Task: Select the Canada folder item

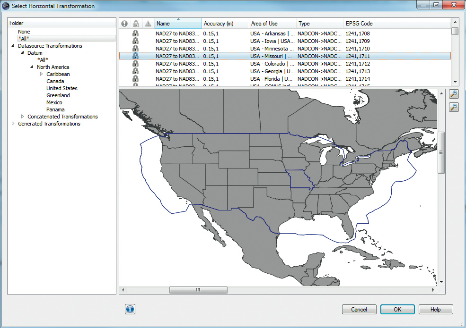Action: (55, 81)
